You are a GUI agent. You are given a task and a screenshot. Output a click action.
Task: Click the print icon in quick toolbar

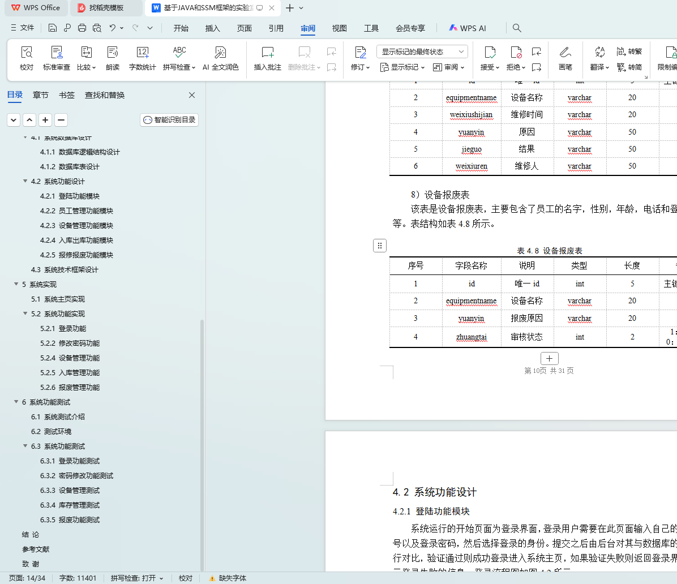click(82, 28)
